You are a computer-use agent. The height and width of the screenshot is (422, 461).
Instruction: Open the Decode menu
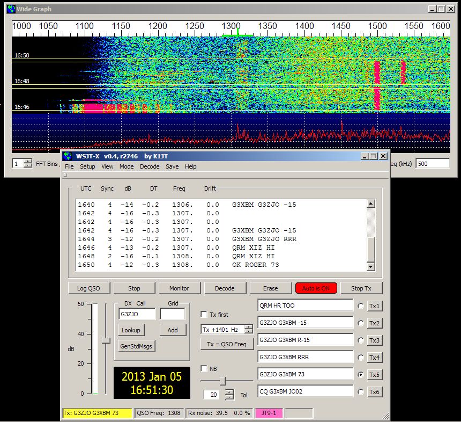[x=150, y=166]
